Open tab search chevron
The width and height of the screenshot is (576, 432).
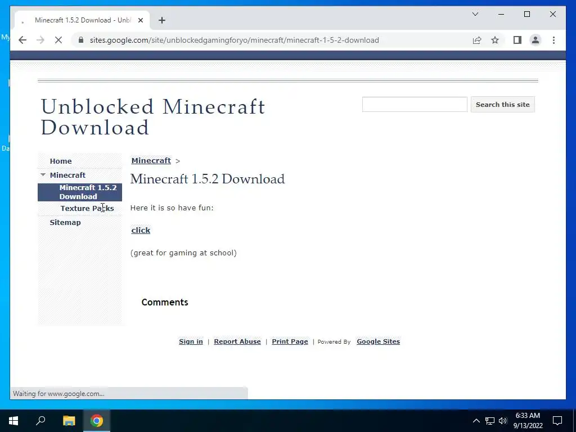pos(475,14)
